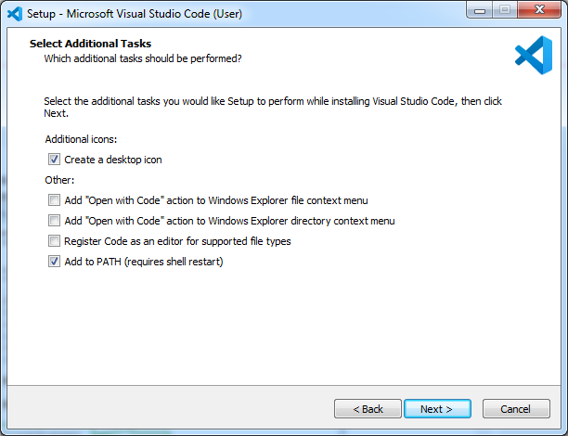568x436 pixels.
Task: Cancel the Visual Studio Code setup
Action: pyautogui.click(x=516, y=409)
